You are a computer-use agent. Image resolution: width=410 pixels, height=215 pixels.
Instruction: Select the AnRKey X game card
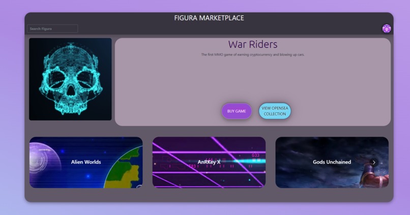[209, 162]
